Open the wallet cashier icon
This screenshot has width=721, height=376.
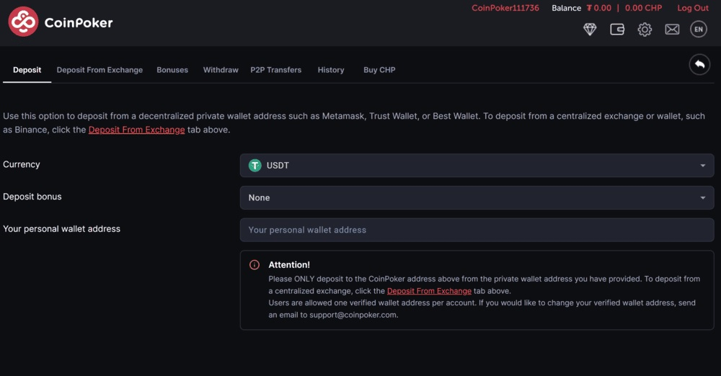[x=617, y=30]
